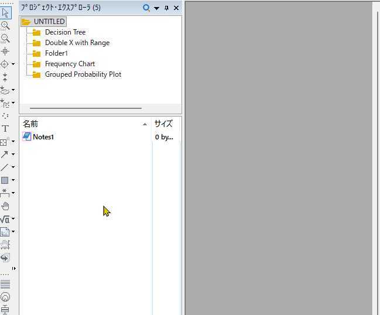Open the Double X with Range folder
This screenshot has width=380, height=315.
77,43
